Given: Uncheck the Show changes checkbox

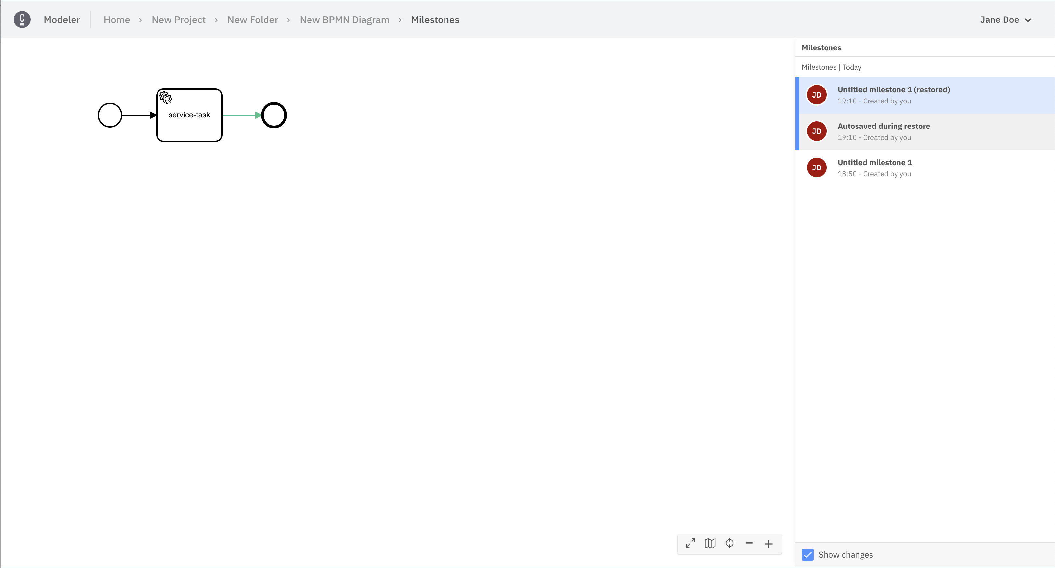Looking at the screenshot, I should pos(808,554).
